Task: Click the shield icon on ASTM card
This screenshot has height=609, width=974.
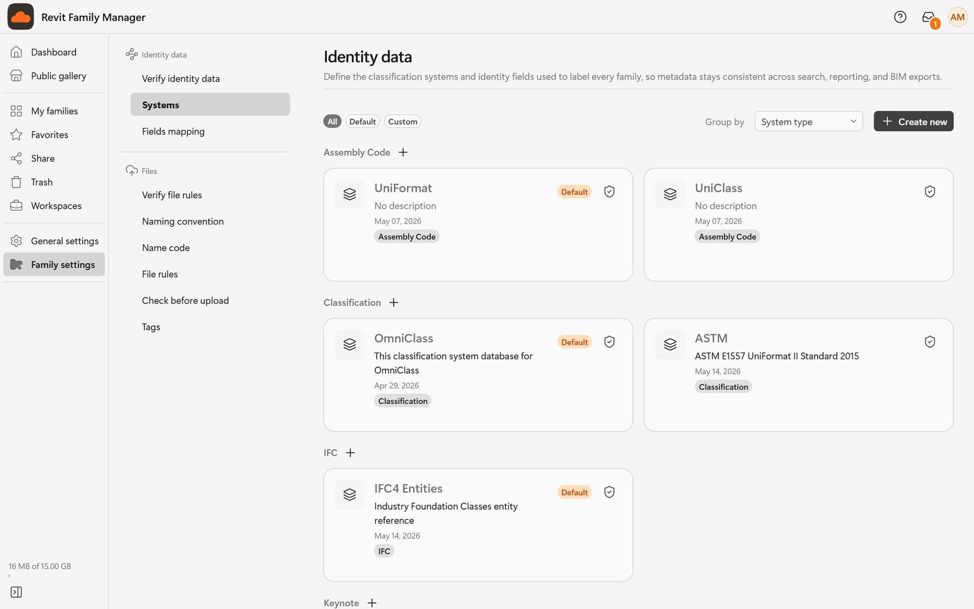Action: [930, 342]
